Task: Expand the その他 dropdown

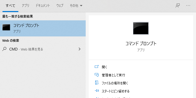Action: click(76, 6)
